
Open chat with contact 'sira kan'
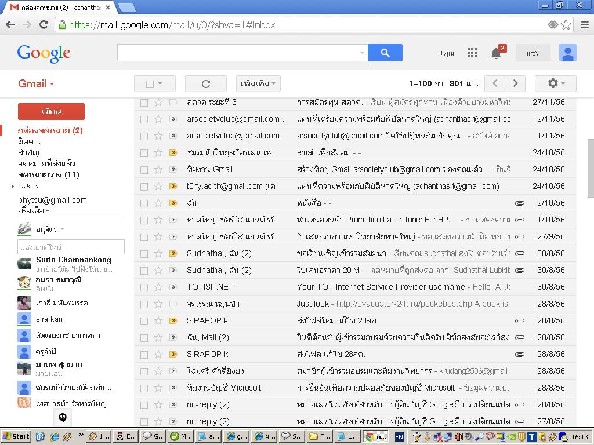click(71, 319)
